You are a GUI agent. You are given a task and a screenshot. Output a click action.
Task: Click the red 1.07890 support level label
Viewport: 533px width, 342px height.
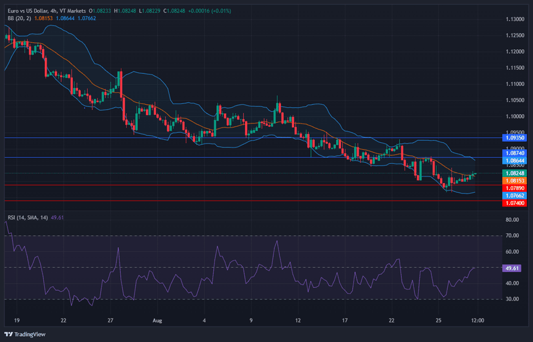(514, 188)
